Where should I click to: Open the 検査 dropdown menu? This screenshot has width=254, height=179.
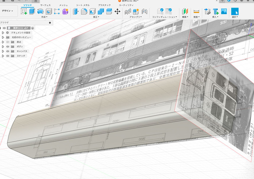click(196, 17)
